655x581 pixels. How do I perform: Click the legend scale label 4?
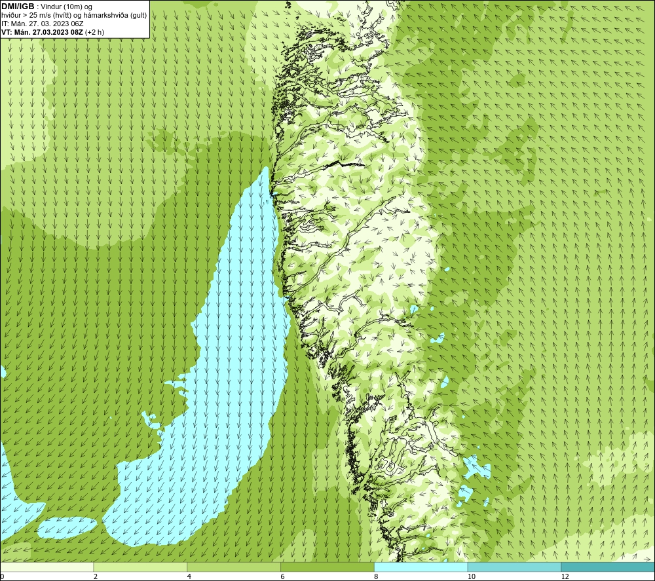pos(189,576)
